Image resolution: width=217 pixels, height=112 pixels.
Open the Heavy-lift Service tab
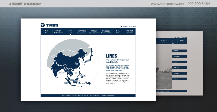coord(82,32)
